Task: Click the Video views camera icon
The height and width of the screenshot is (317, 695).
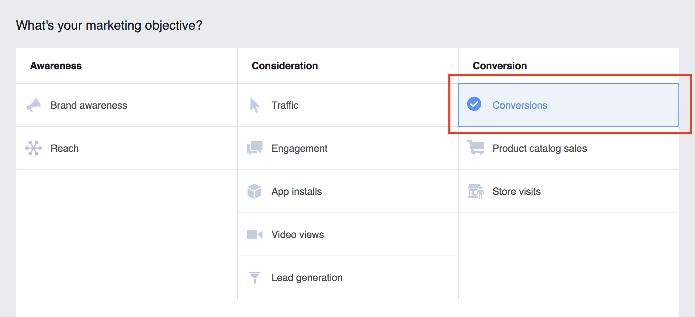Action: (x=255, y=234)
